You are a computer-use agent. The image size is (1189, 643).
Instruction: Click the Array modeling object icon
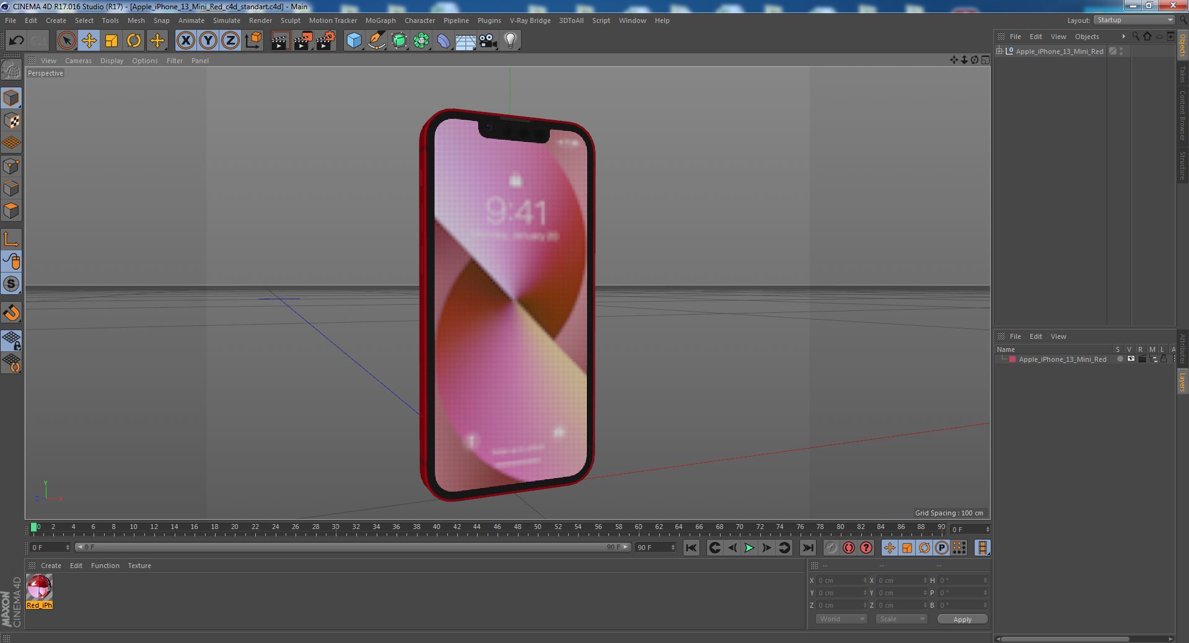pos(421,41)
